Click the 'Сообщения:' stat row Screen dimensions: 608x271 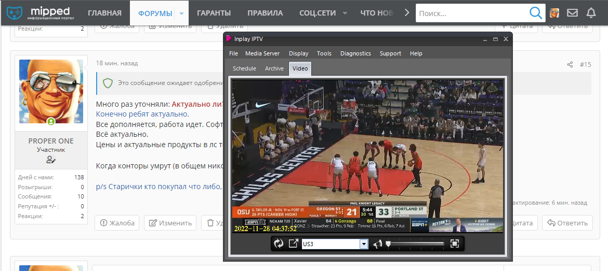coord(51,196)
